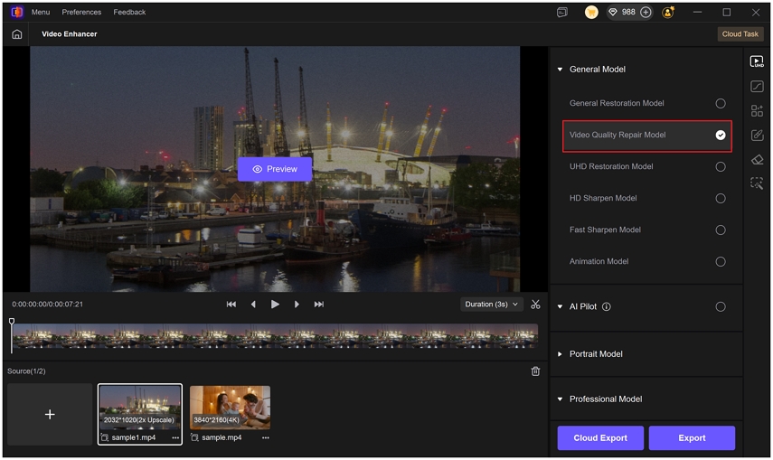Click the Preview button on the video

point(275,169)
